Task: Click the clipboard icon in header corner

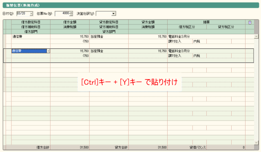Action: 250,22
